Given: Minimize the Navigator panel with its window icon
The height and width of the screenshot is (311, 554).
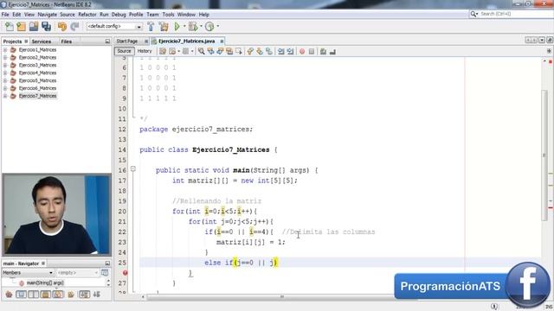Looking at the screenshot, I should (107, 263).
